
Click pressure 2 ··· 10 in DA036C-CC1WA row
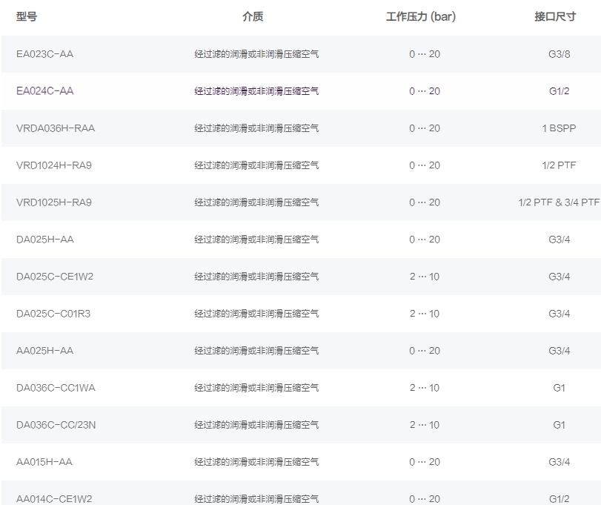425,388
